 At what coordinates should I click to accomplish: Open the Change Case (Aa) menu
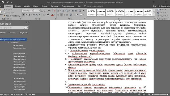click(x=49, y=11)
